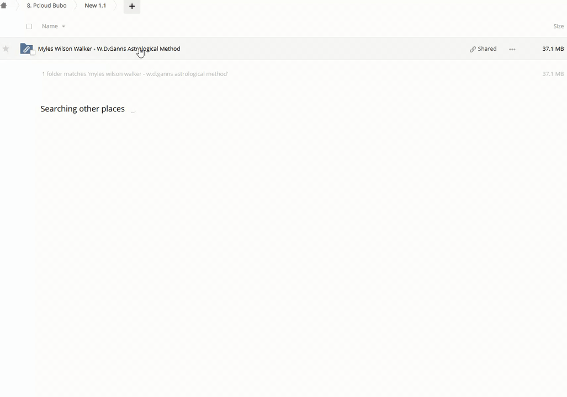Select the New 1.1 breadcrumb
This screenshot has height=397, width=567.
tap(95, 6)
